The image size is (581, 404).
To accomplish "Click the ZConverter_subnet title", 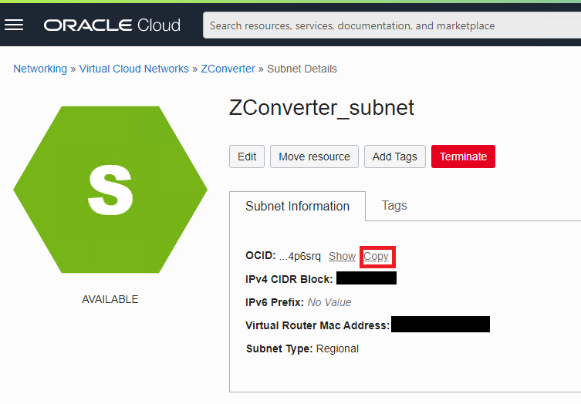I will (321, 108).
